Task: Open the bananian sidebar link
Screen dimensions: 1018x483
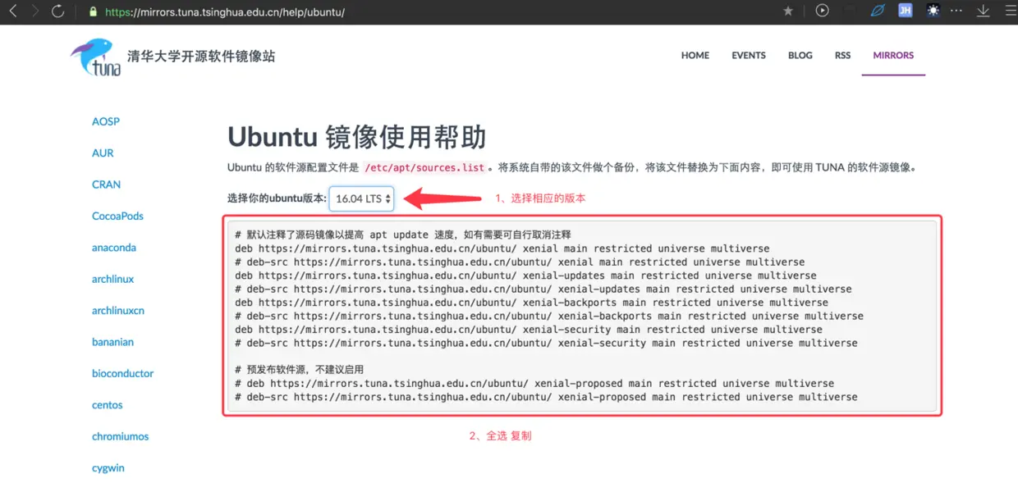Action: coord(112,342)
